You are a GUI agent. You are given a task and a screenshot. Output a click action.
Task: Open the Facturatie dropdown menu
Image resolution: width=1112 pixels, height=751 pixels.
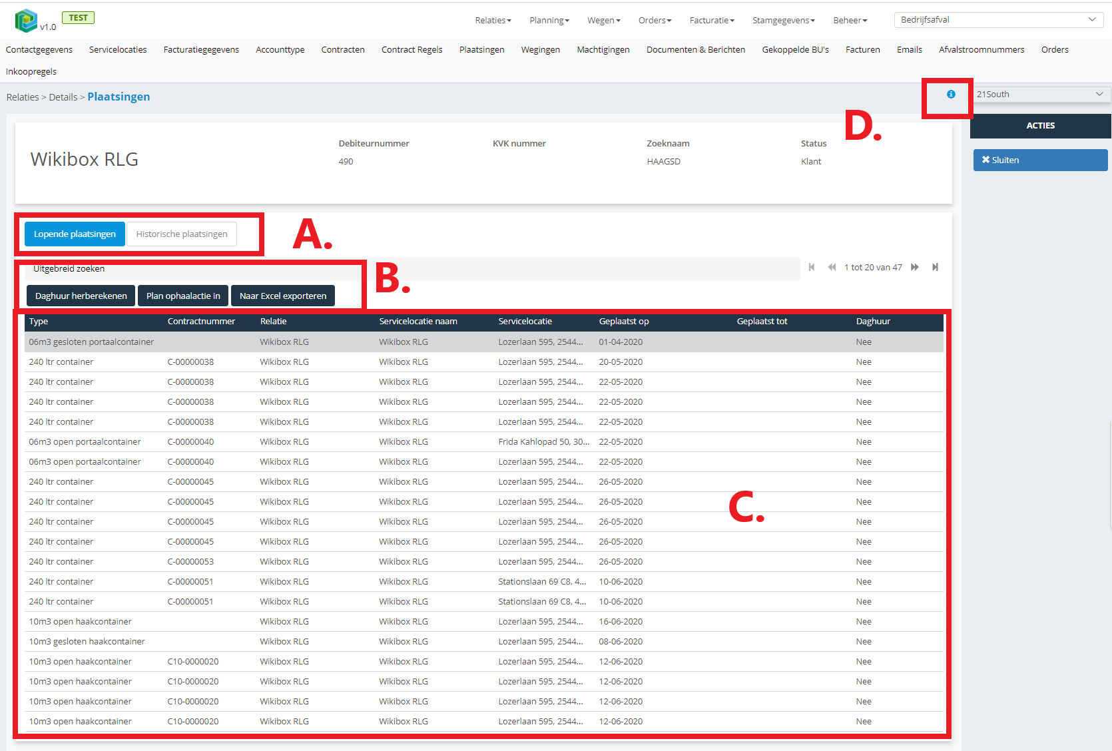[x=712, y=21]
